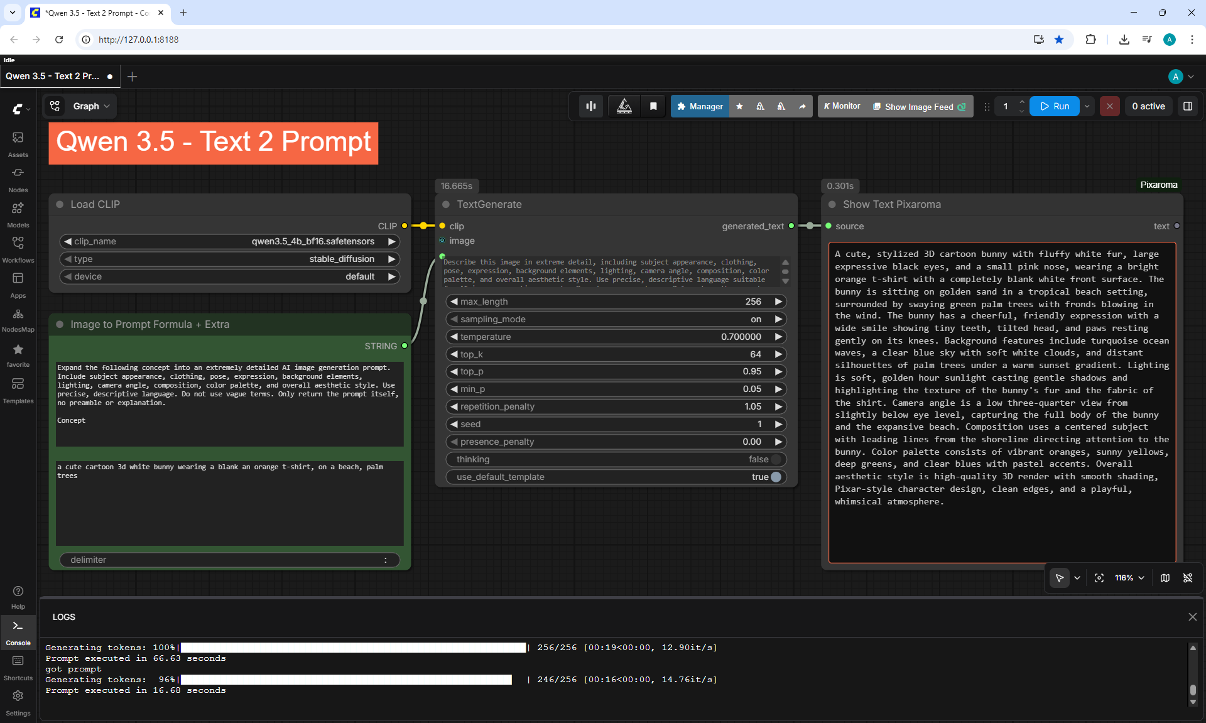Click the concept prompt text field about bunny
The height and width of the screenshot is (723, 1206).
point(229,503)
